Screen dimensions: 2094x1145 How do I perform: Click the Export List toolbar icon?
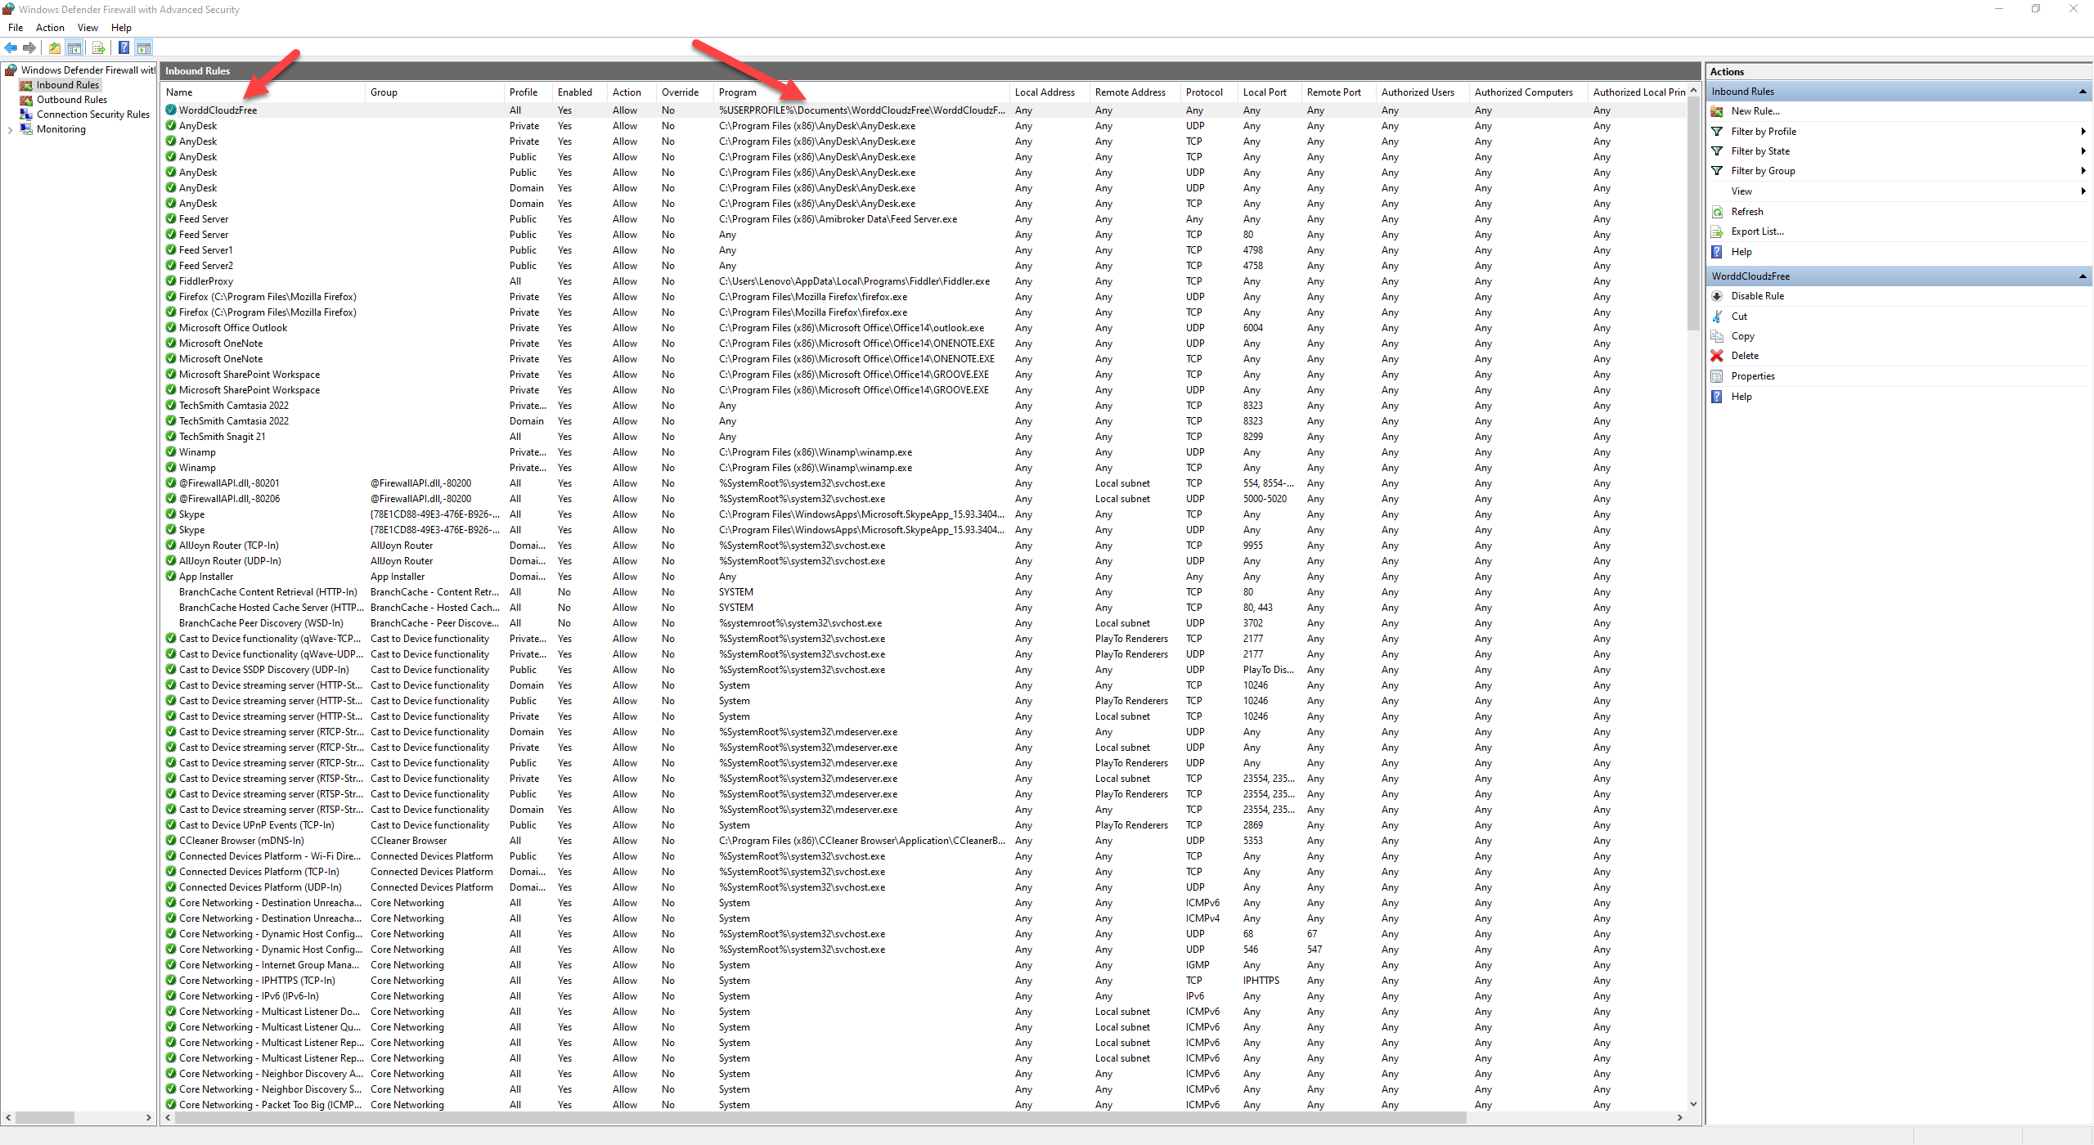coord(98,47)
